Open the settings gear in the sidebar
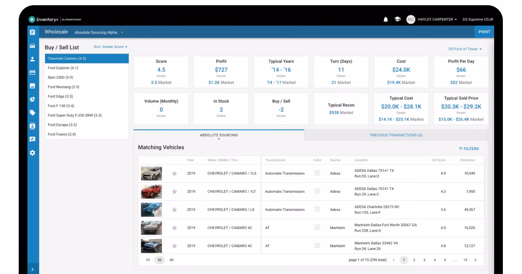 [32, 153]
